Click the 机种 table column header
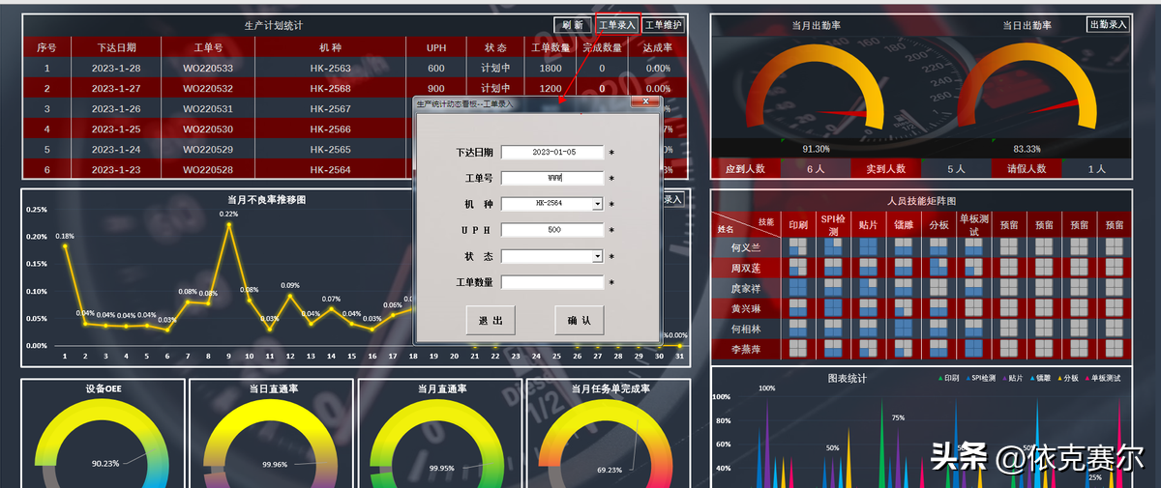Image resolution: width=1161 pixels, height=488 pixels. click(330, 47)
